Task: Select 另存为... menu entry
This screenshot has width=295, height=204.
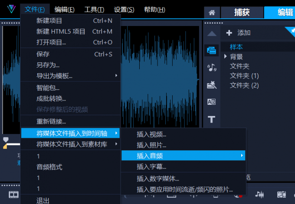Action: click(x=70, y=65)
